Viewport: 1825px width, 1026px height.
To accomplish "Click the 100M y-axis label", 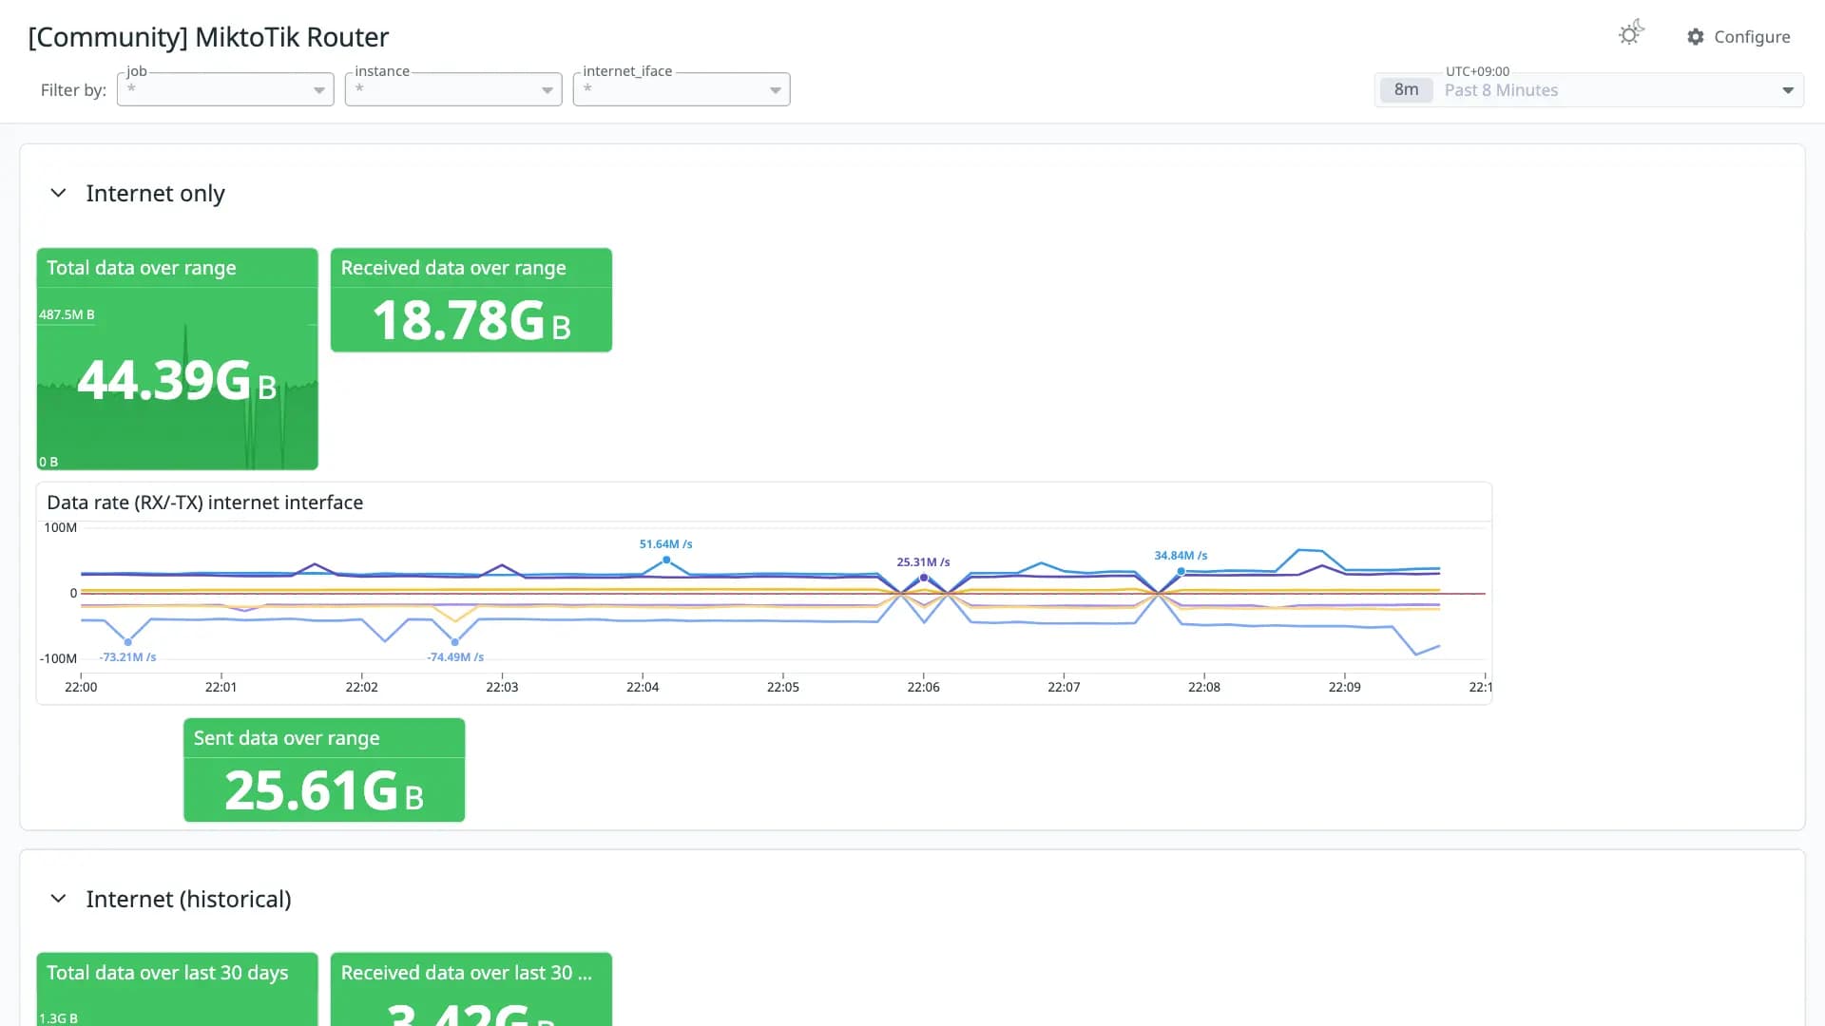I will (60, 527).
